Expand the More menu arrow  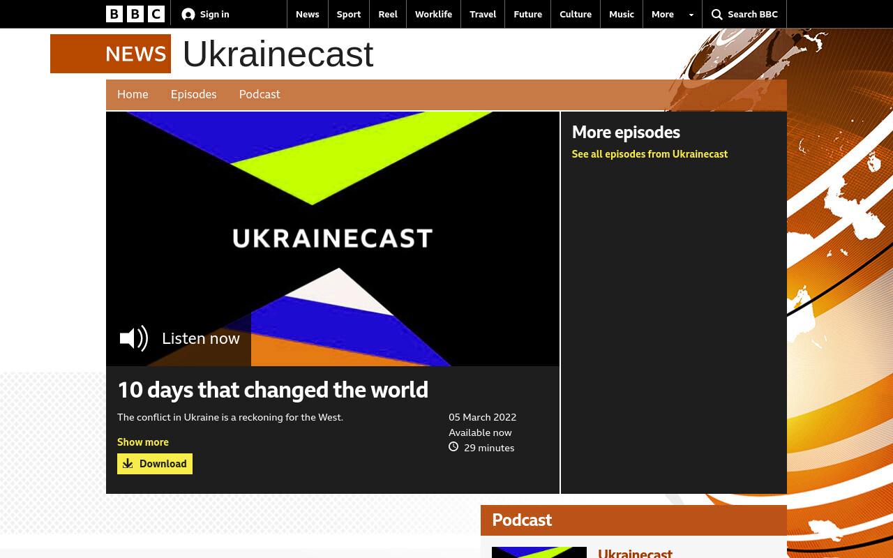pos(691,15)
